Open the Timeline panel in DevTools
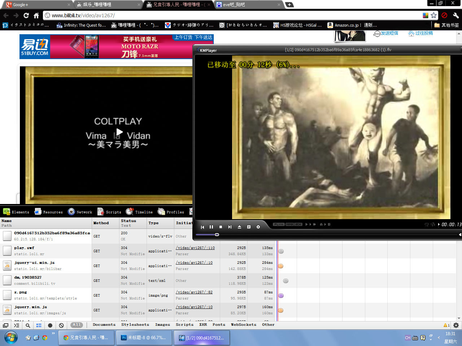This screenshot has width=462, height=346. [139, 212]
